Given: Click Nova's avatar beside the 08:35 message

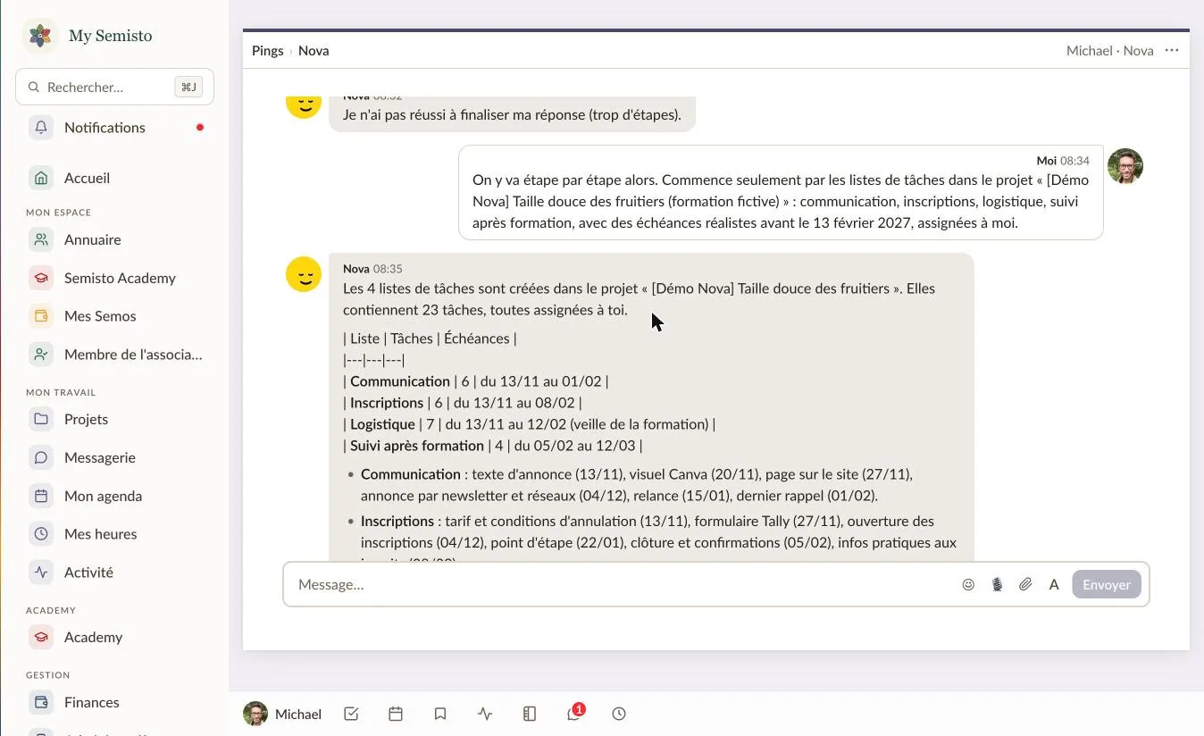Looking at the screenshot, I should click(304, 274).
